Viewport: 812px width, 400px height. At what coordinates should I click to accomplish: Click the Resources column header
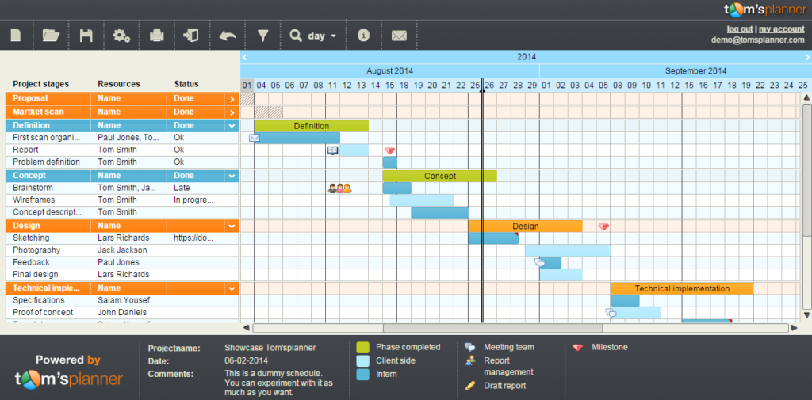pos(119,84)
